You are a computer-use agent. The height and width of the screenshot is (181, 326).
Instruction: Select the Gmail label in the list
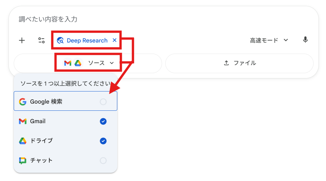point(38,121)
